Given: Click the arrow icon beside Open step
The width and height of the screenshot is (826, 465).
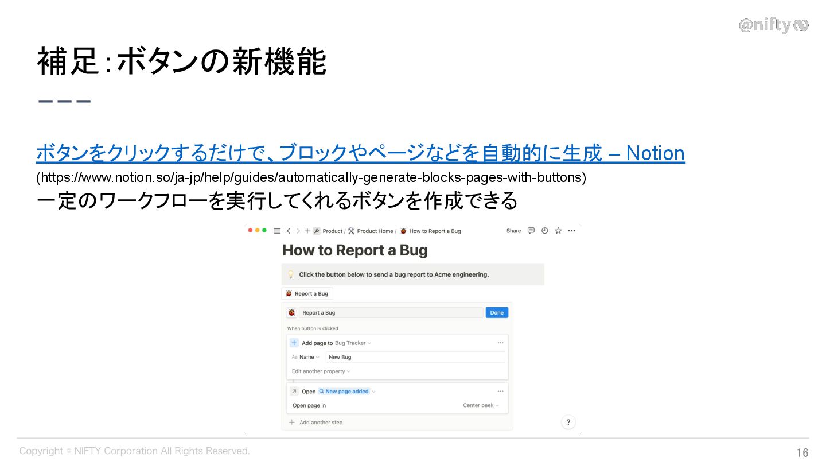Looking at the screenshot, I should coord(294,391).
